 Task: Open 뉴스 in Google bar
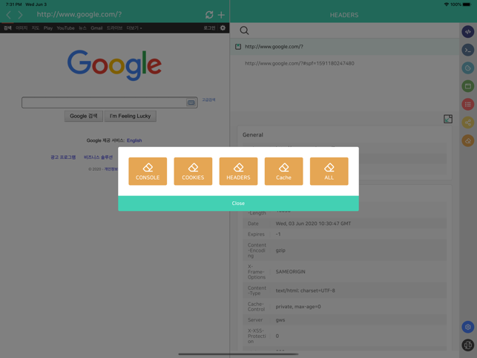point(82,27)
